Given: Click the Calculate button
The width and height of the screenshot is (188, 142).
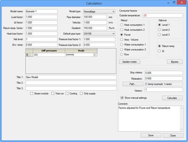Looking at the screenshot, I should pos(172,98).
